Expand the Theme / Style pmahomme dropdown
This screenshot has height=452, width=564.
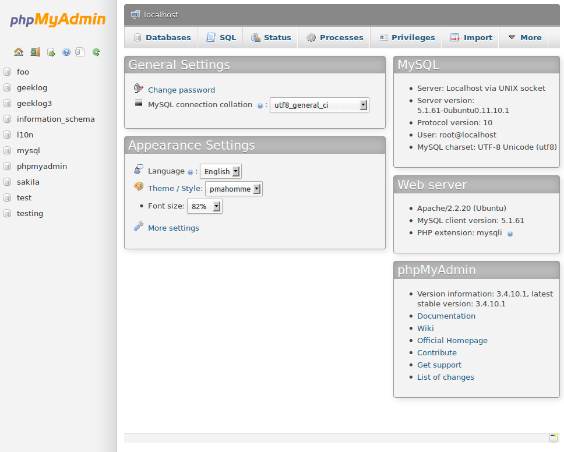tap(234, 189)
